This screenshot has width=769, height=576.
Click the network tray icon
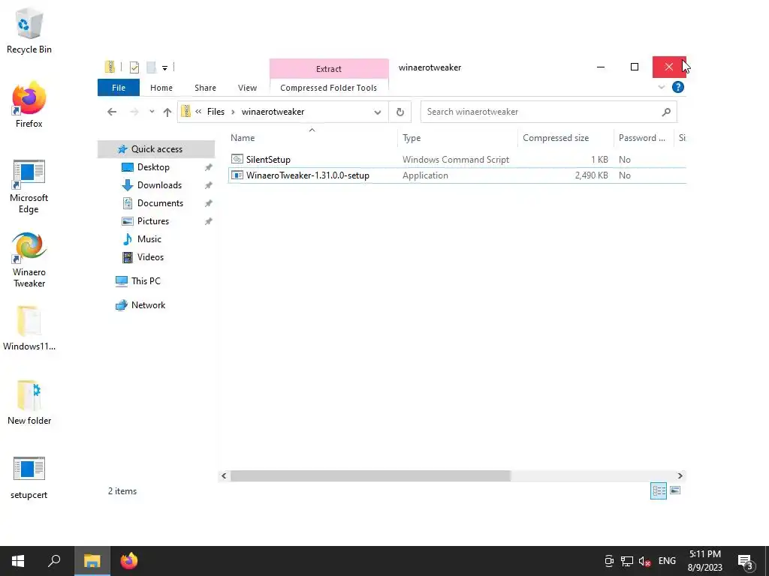(627, 561)
